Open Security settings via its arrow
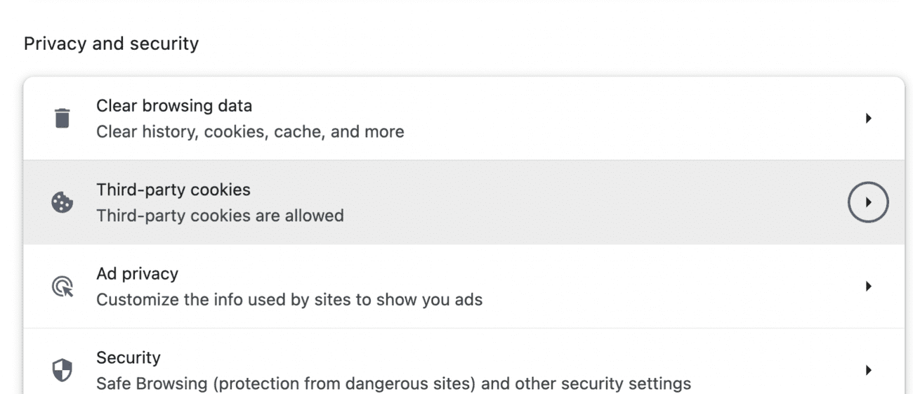This screenshot has height=394, width=913. coord(869,370)
